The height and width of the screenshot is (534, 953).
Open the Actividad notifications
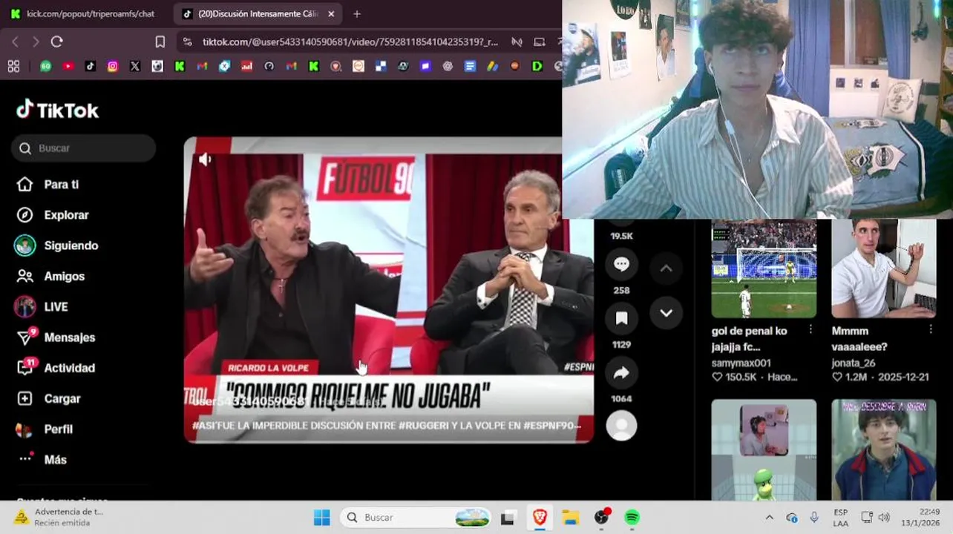click(x=56, y=368)
